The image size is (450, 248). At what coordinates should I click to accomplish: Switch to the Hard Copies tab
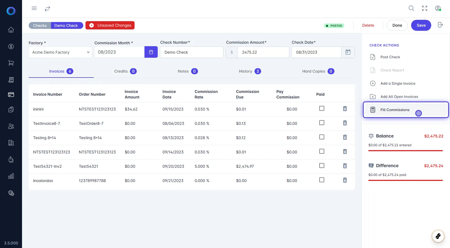[x=318, y=71]
